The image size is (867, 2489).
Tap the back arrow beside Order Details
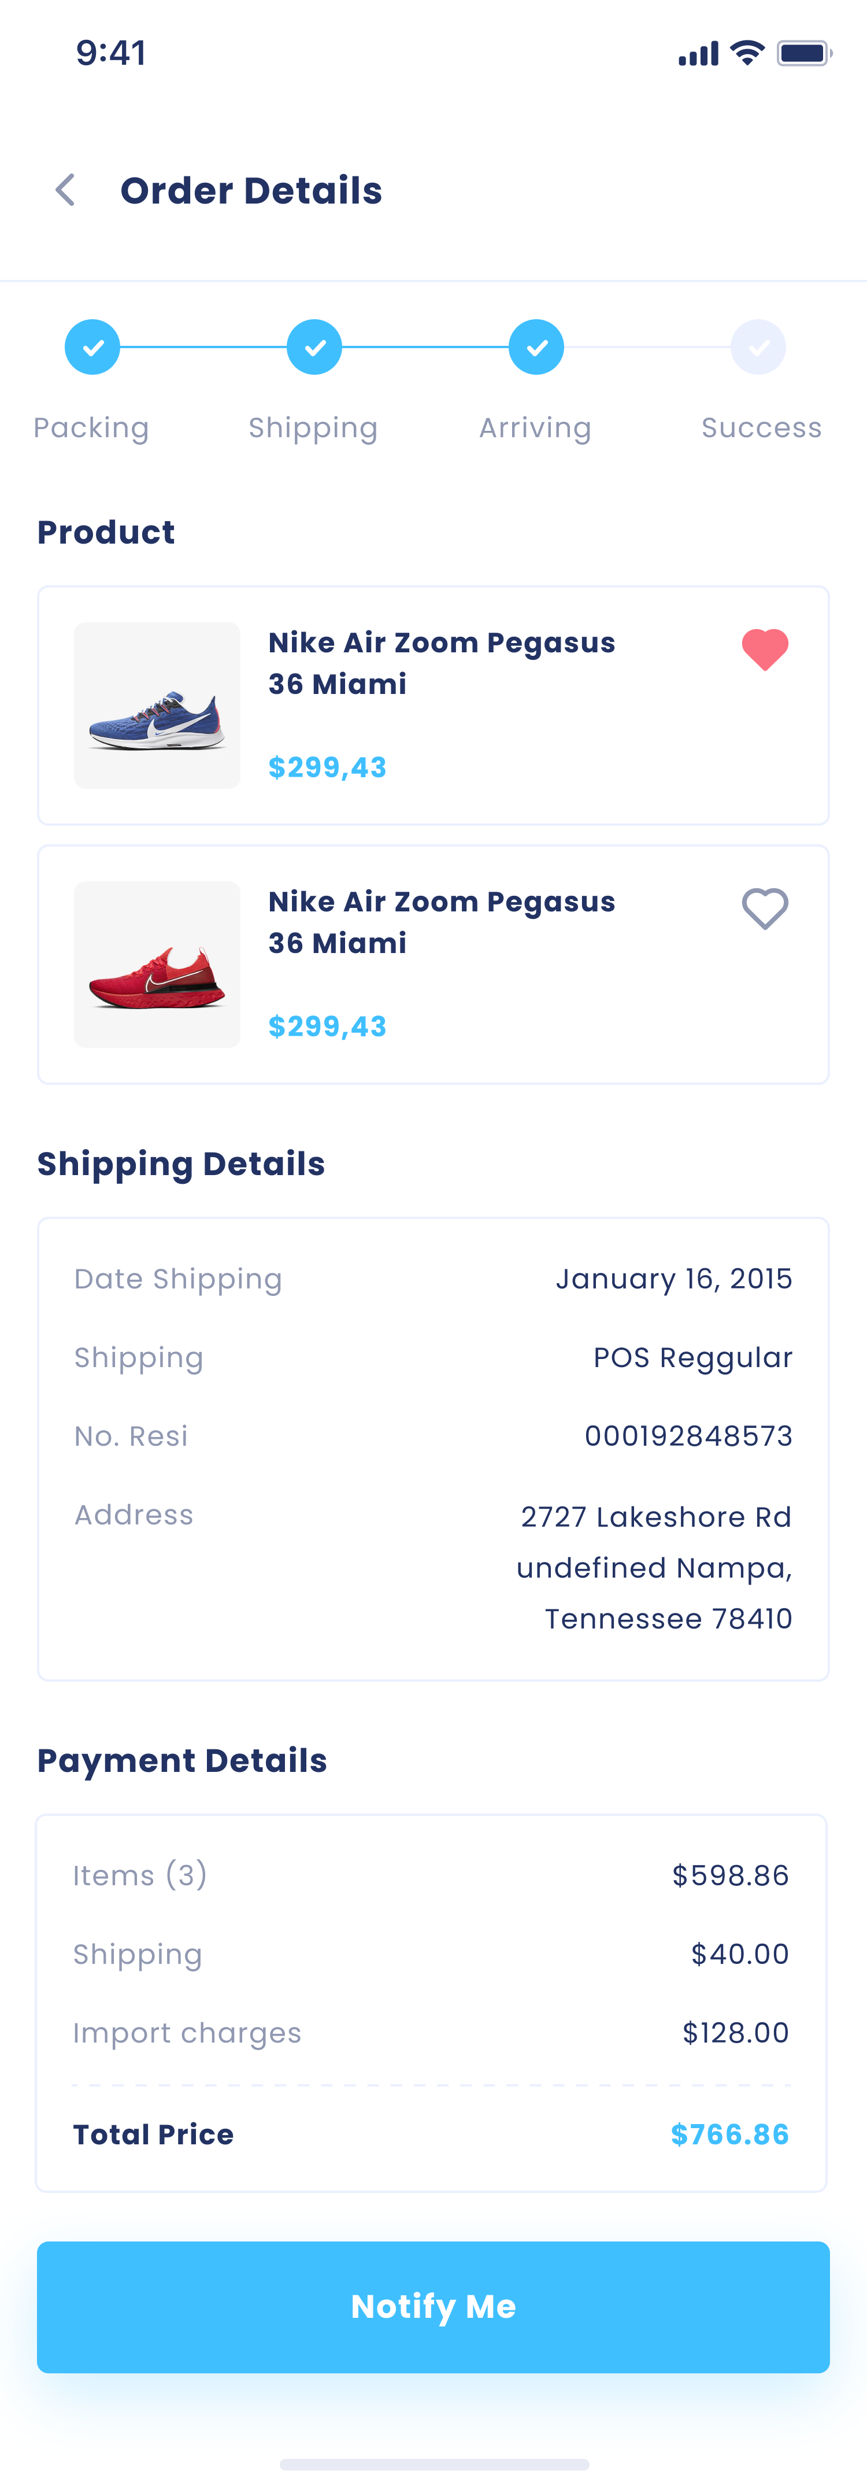tap(66, 190)
